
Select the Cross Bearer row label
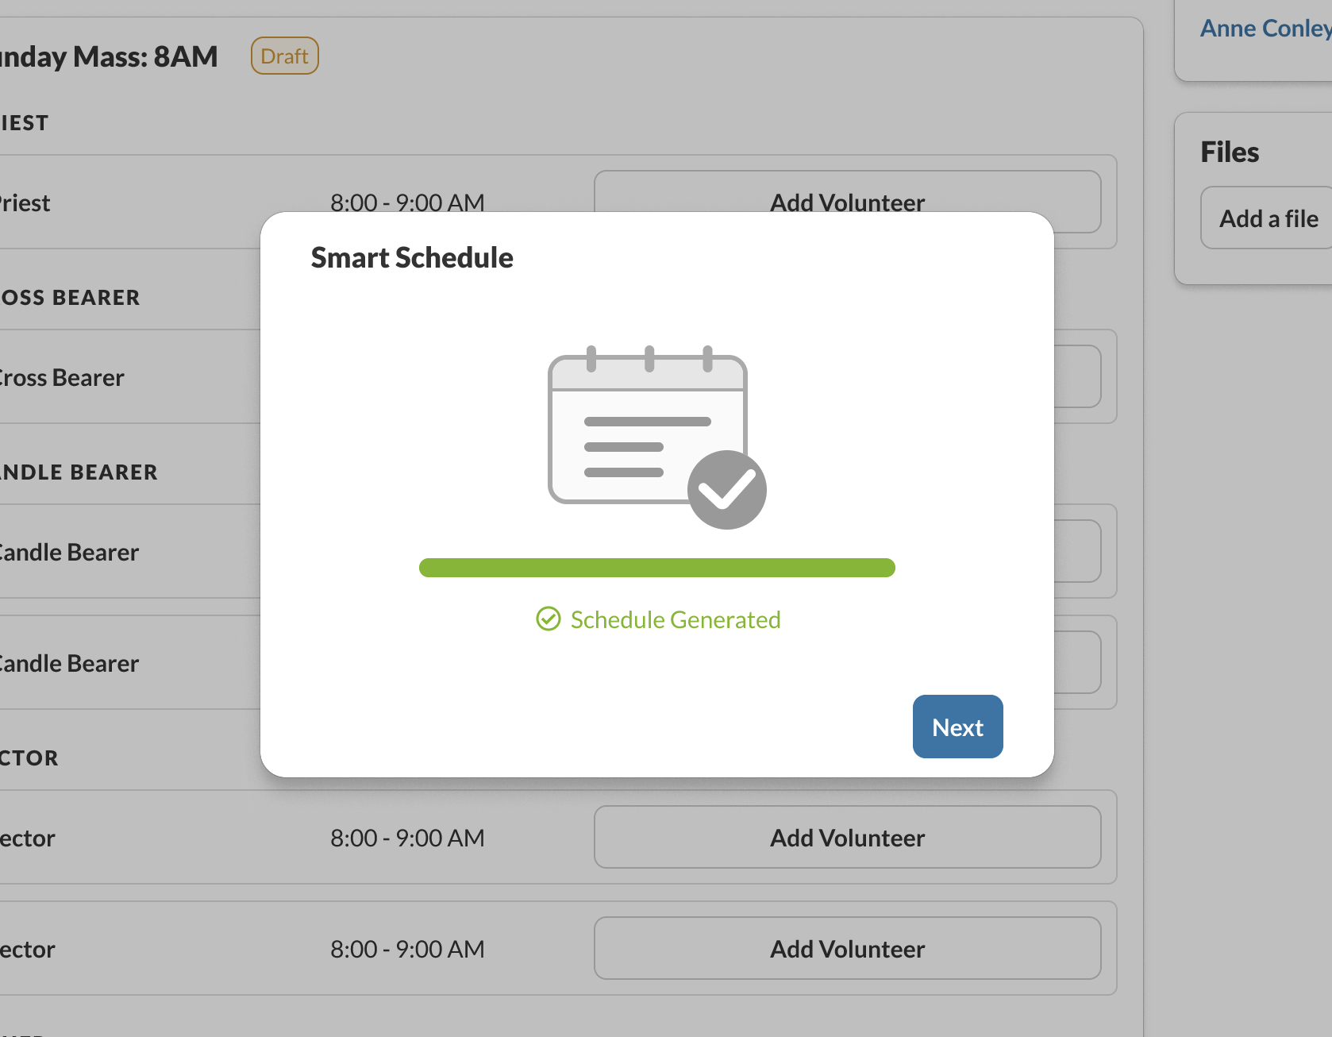click(x=62, y=378)
